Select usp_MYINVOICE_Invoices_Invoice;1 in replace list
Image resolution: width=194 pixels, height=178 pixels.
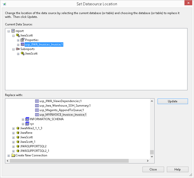[63, 115]
